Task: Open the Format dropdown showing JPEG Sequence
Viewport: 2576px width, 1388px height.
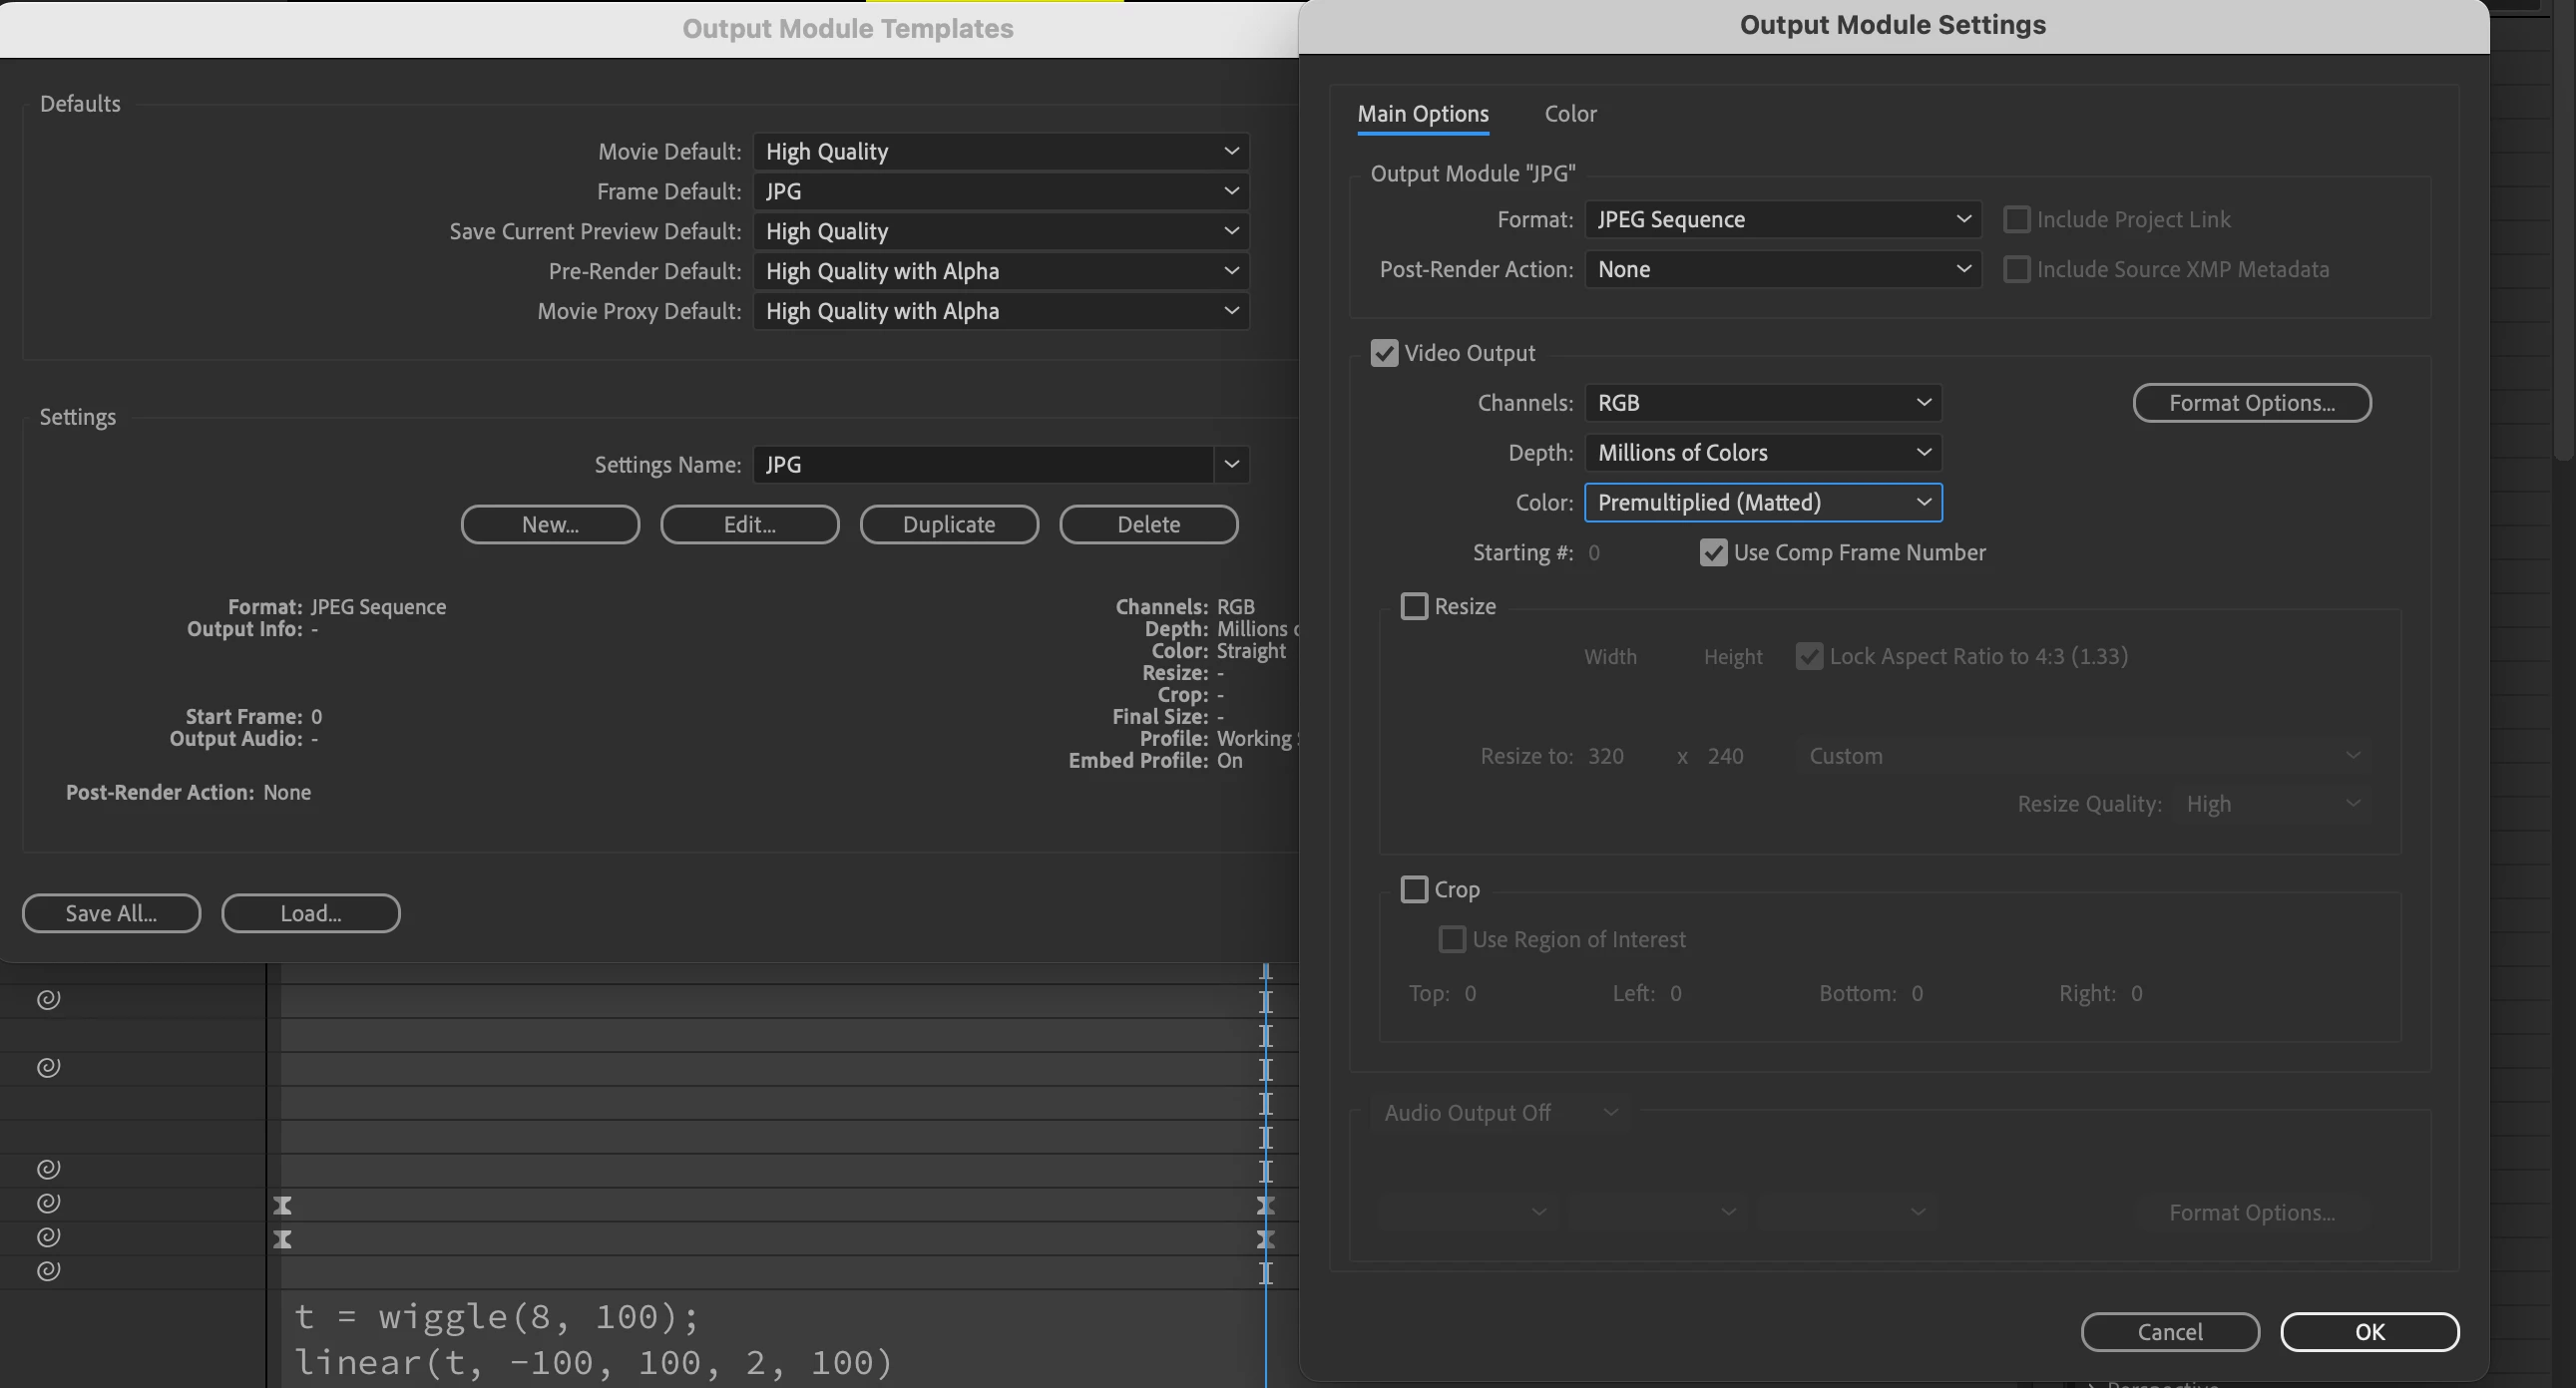Action: pos(1782,218)
